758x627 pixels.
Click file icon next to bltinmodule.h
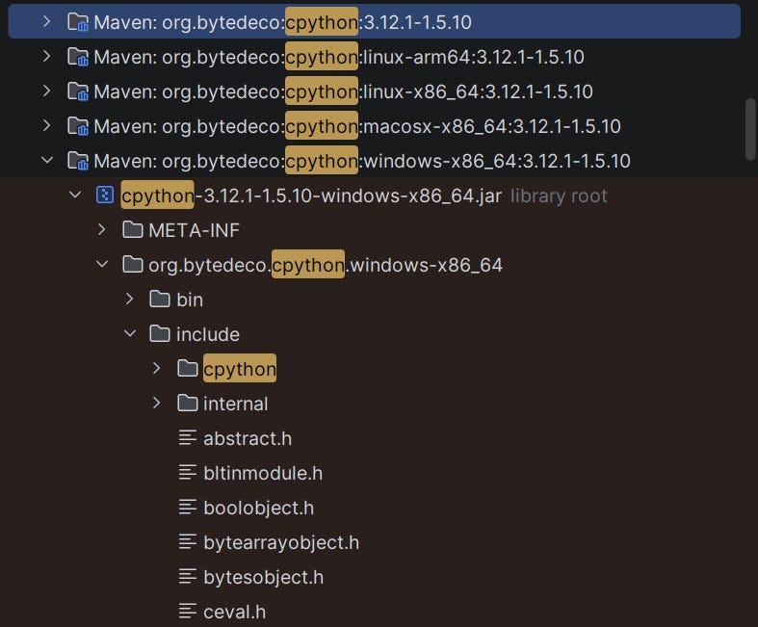click(188, 473)
